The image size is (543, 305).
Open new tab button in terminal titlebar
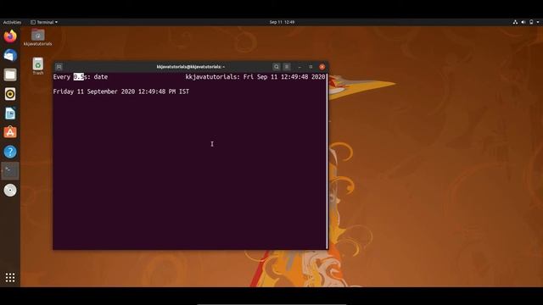(x=59, y=67)
